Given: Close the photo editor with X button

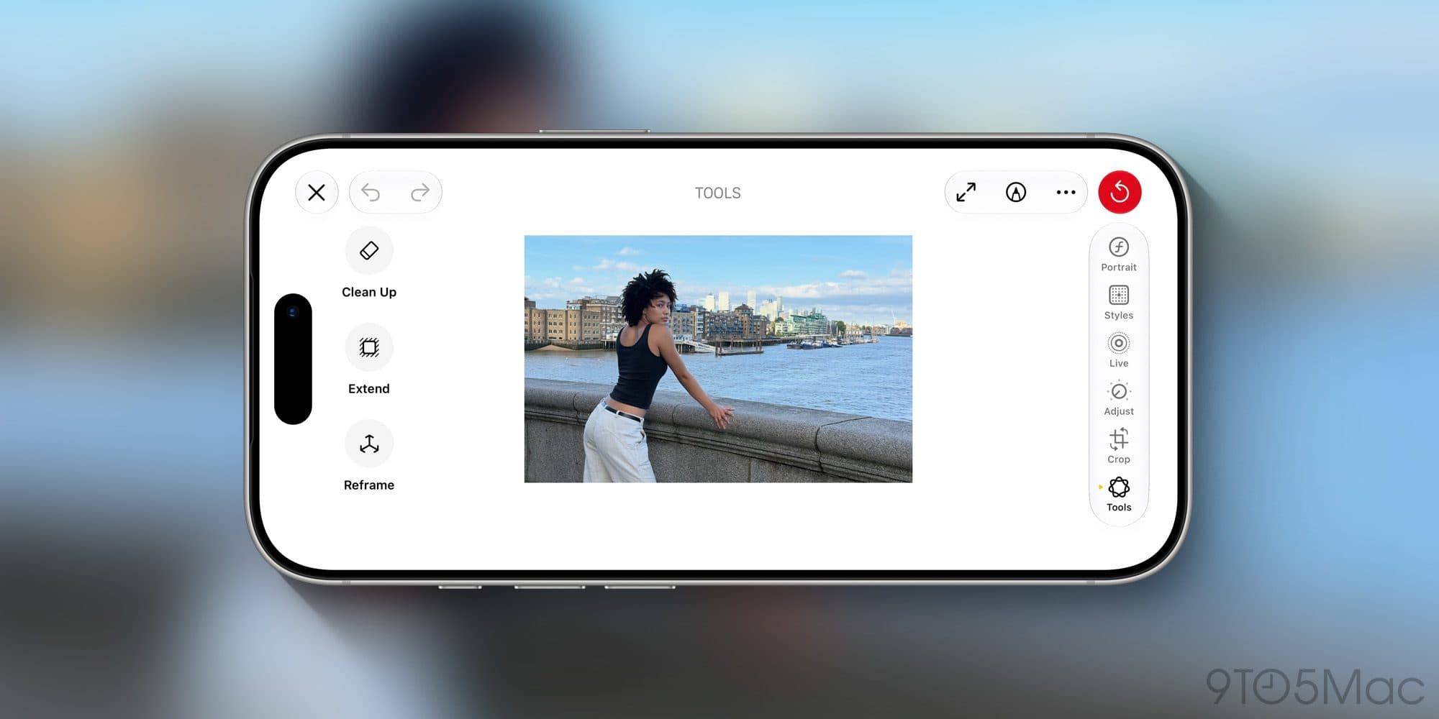Looking at the screenshot, I should 317,193.
